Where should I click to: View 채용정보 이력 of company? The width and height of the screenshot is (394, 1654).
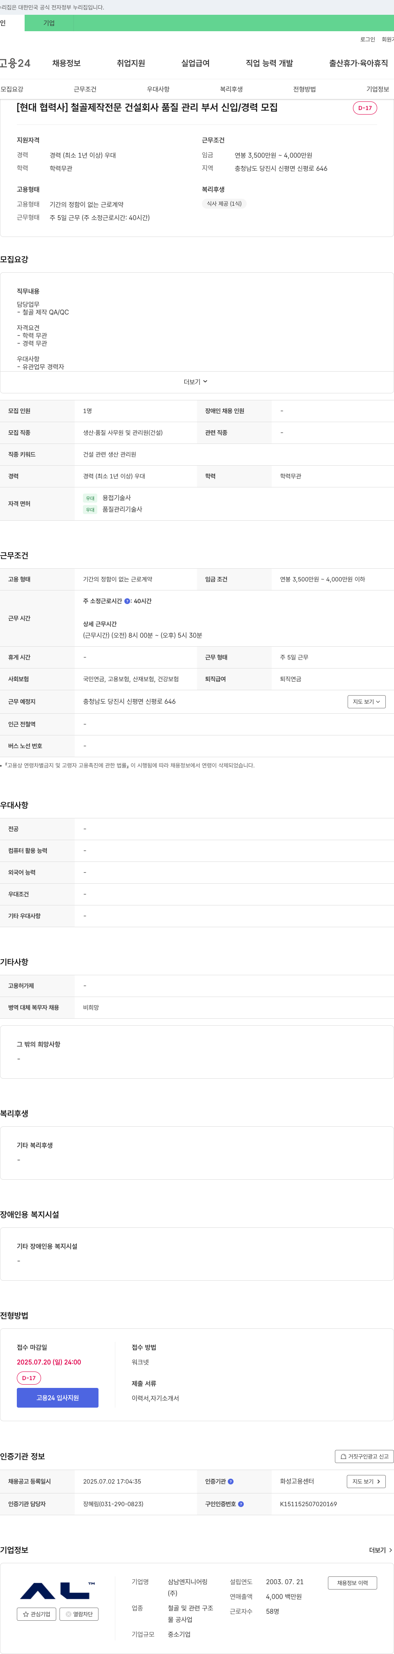click(x=352, y=1583)
